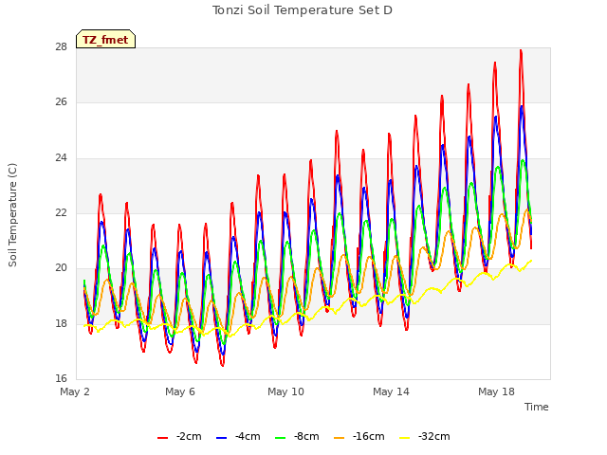Click the 16 y-axis tick label

coord(61,378)
